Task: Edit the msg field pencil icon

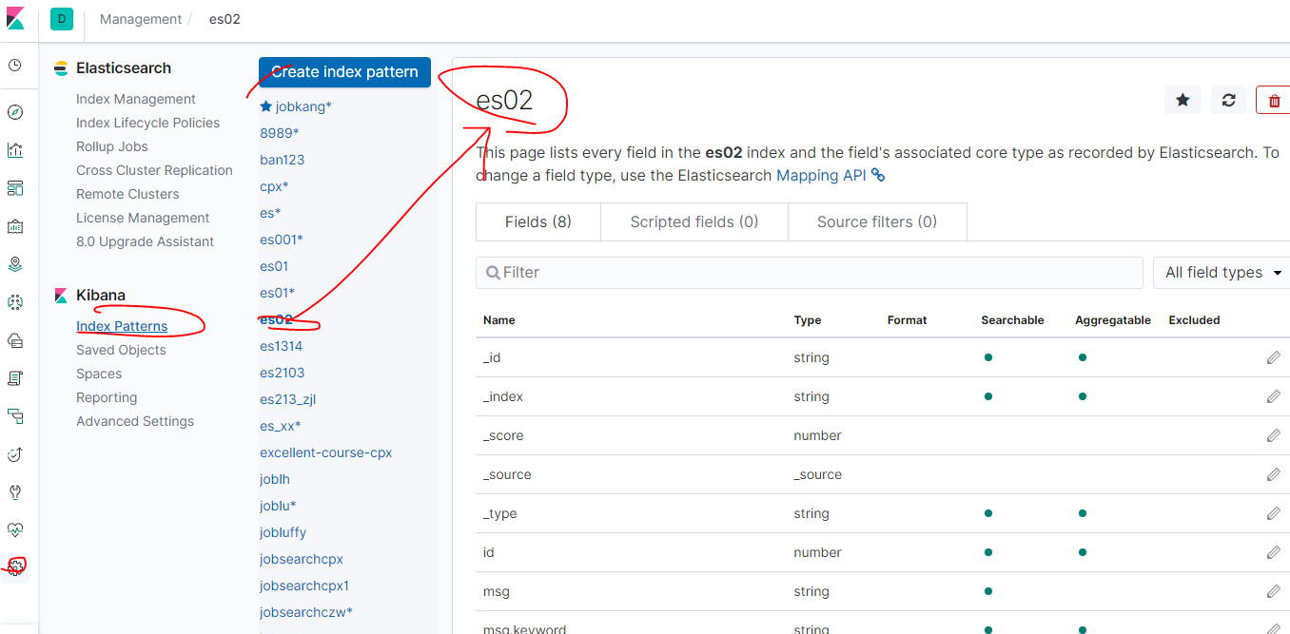Action: point(1274,591)
